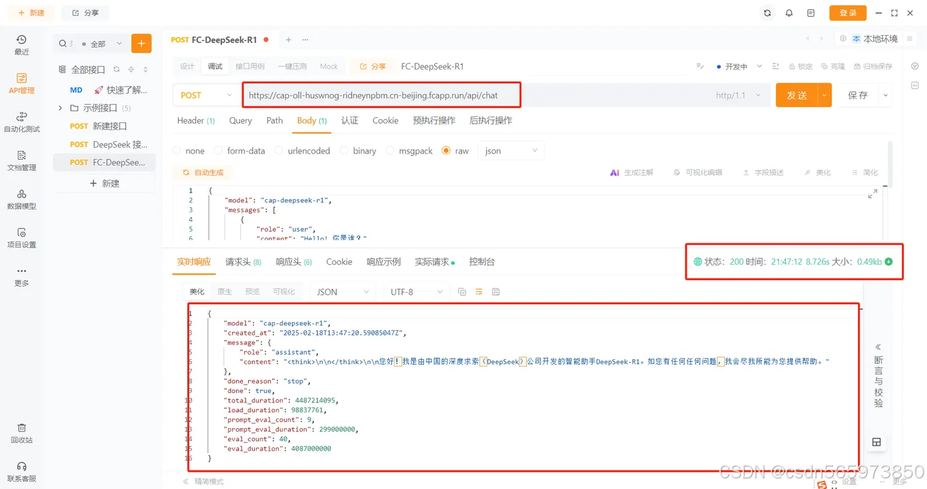Screen dimensions: 927x489
Task: Click the orange 登录 login button
Action: pyautogui.click(x=848, y=13)
